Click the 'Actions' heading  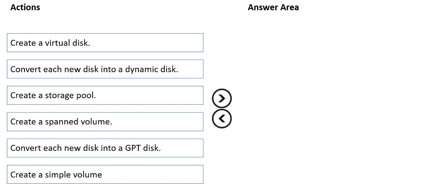[x=25, y=7]
